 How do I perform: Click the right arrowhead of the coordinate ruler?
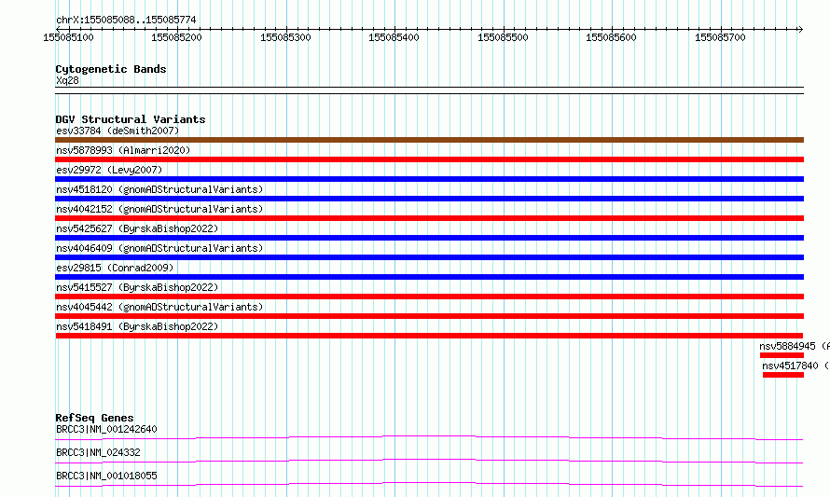(800, 30)
